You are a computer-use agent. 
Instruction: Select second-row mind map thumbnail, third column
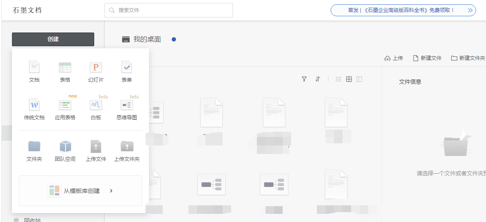coord(274,184)
